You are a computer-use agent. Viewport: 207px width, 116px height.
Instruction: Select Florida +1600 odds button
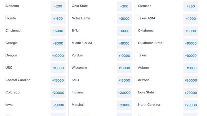[58, 19]
